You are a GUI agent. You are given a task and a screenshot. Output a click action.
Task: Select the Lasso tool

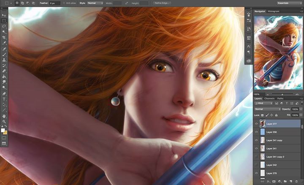click(4, 26)
